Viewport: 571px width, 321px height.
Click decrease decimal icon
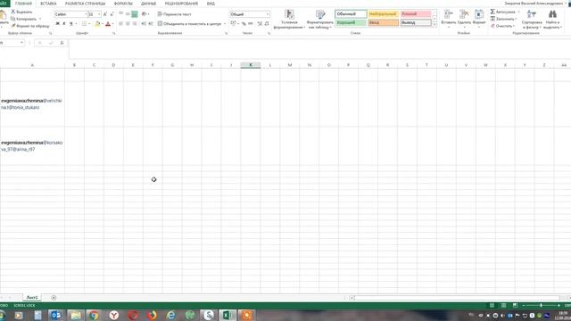267,24
